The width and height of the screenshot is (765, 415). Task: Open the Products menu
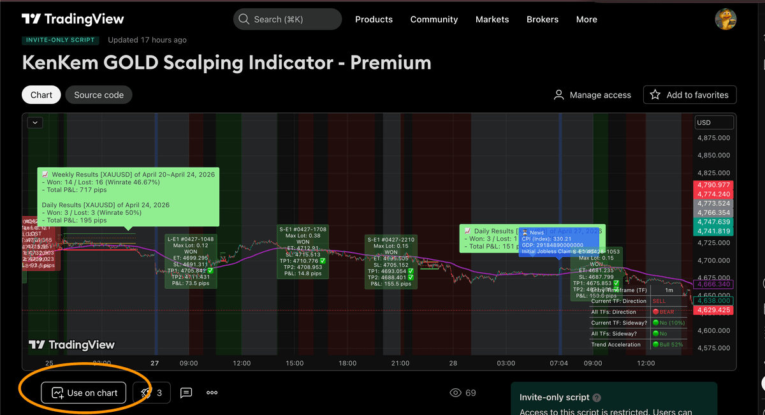374,19
